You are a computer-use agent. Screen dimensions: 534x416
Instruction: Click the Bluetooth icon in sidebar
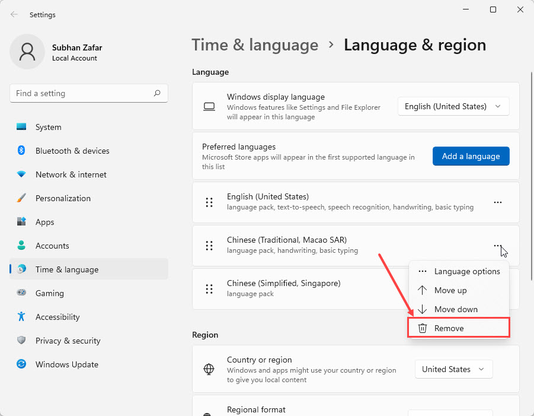(x=21, y=150)
